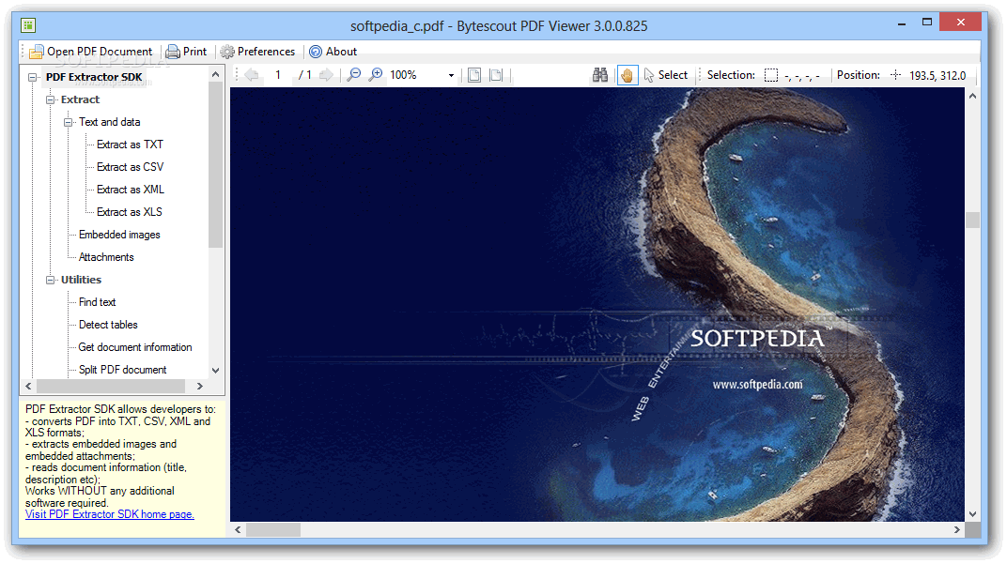Show the About information
1007x564 pixels.
click(333, 52)
